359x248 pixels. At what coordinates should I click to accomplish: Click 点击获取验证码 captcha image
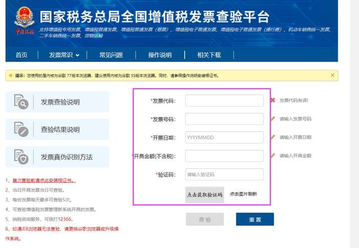(x=205, y=195)
